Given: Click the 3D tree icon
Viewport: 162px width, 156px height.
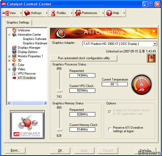Looking at the screenshot, I should tap(14, 60).
